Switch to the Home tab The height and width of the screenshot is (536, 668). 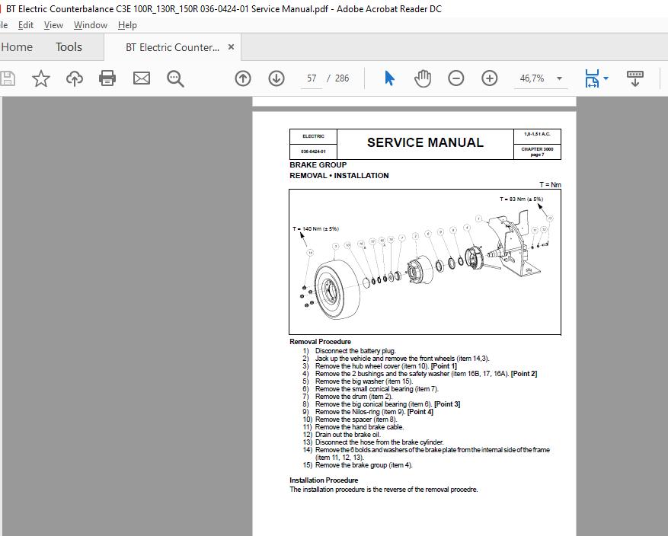(17, 47)
